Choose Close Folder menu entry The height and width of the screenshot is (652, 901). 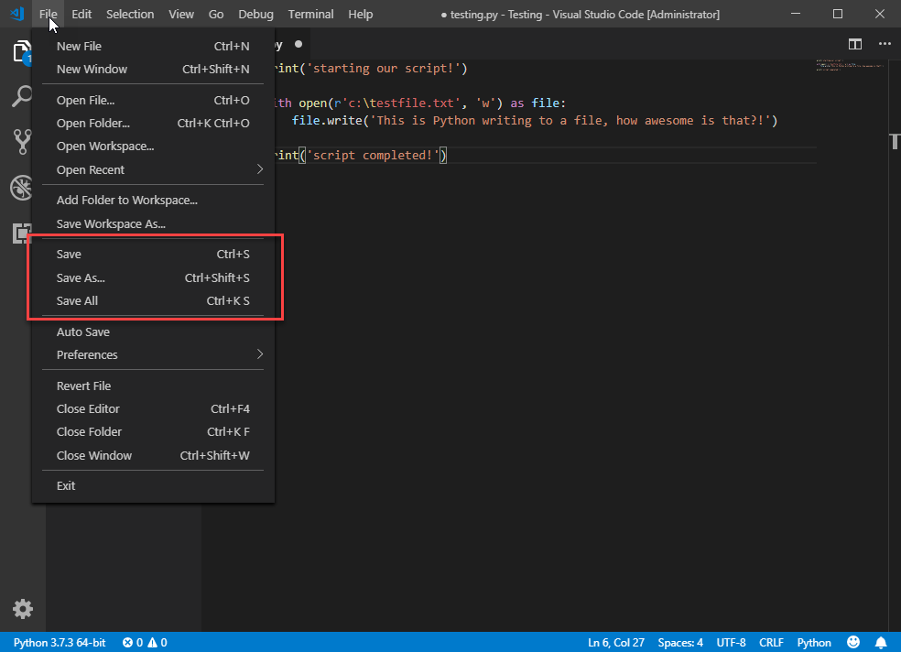pos(153,432)
